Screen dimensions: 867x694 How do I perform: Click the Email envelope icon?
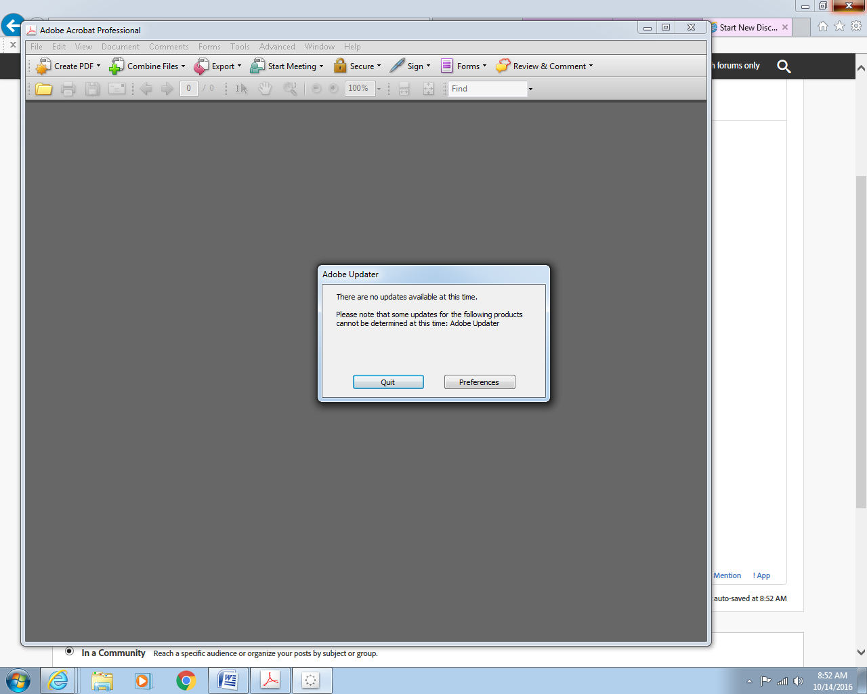click(117, 89)
